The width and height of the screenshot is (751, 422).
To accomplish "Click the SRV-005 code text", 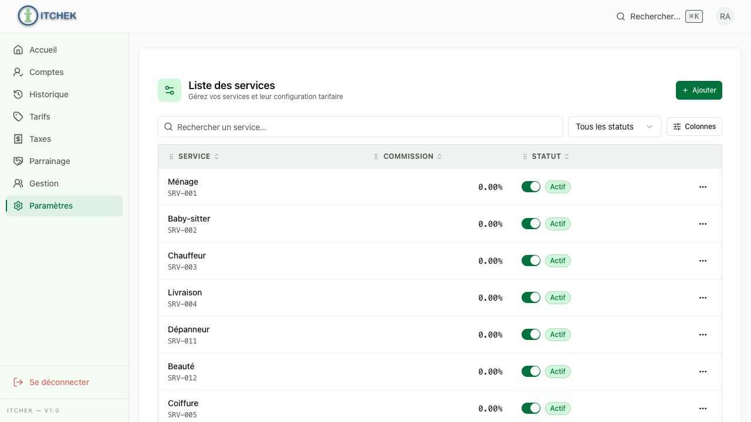I will click(x=182, y=415).
